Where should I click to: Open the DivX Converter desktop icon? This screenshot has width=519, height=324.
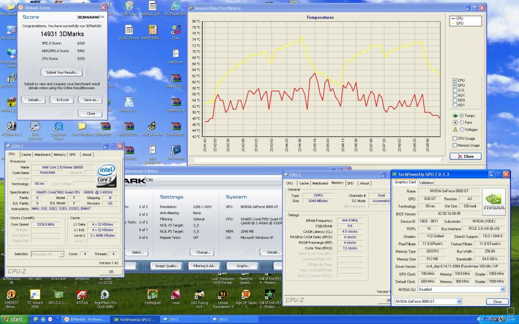point(35,131)
